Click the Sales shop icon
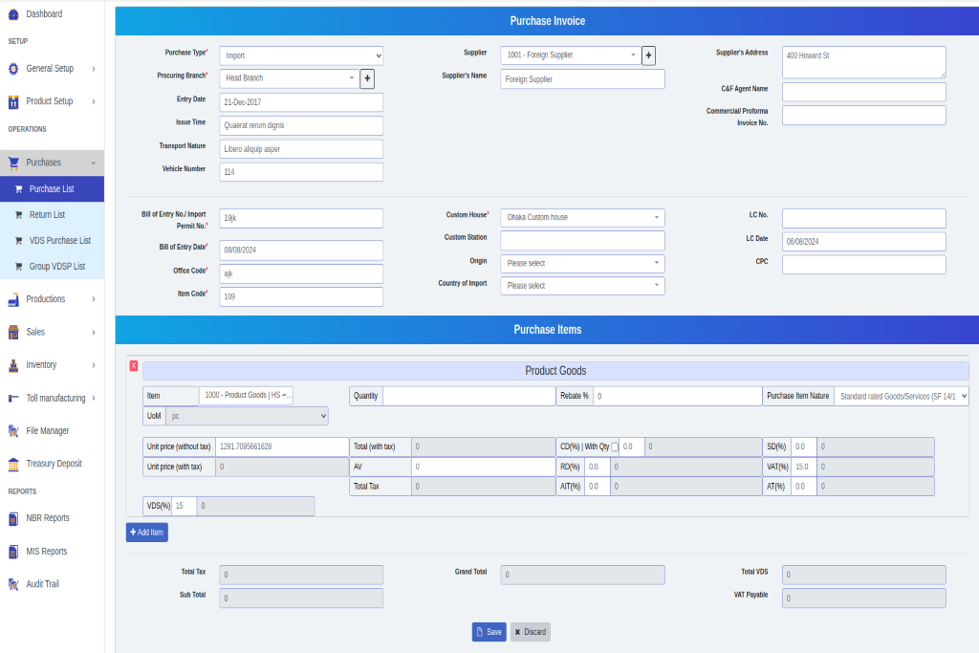Viewport: 979px width, 653px height. (13, 332)
